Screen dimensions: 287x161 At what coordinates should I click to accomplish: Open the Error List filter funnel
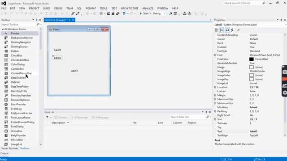point(47,117)
